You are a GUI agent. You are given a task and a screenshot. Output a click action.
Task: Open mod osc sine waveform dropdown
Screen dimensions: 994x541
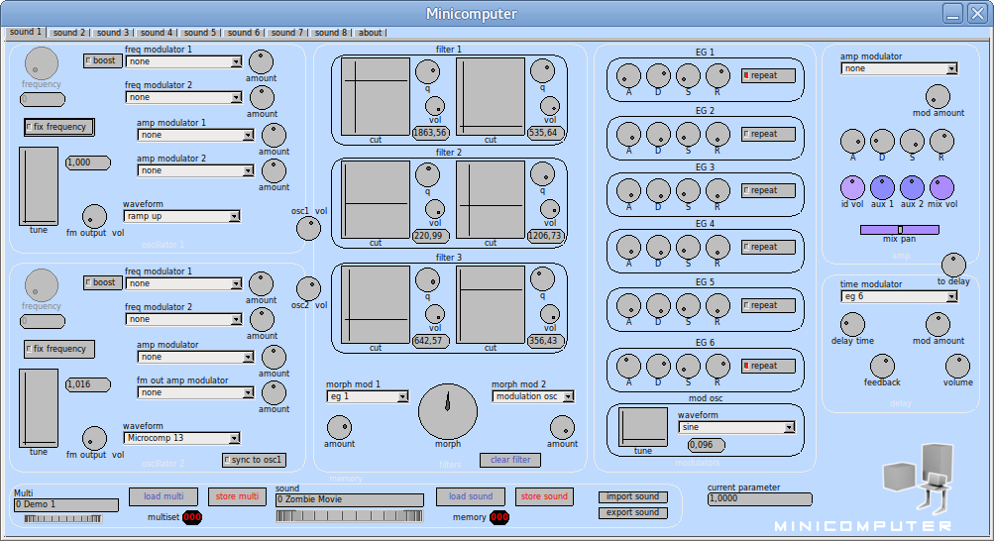(736, 428)
